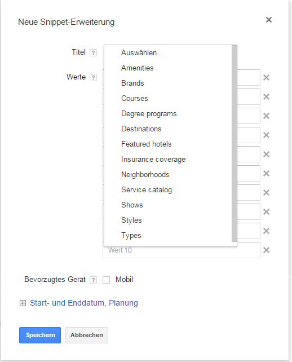The image size is (292, 362).
Task: Open help for Bevorzugtes Gerät
Action: (93, 280)
